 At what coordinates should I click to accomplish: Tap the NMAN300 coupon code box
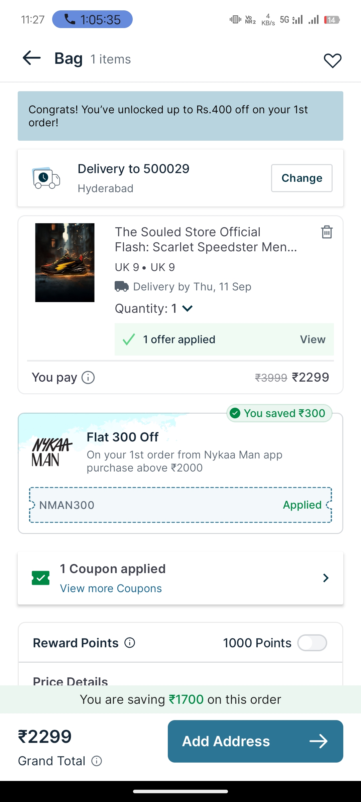click(x=180, y=505)
